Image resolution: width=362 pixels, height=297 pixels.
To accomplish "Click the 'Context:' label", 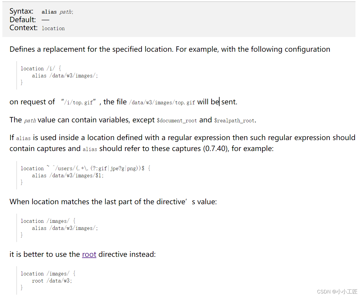I will point(24,28).
